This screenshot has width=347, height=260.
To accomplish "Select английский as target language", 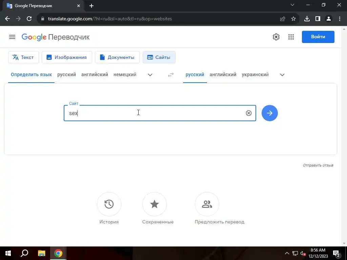I will (x=223, y=75).
